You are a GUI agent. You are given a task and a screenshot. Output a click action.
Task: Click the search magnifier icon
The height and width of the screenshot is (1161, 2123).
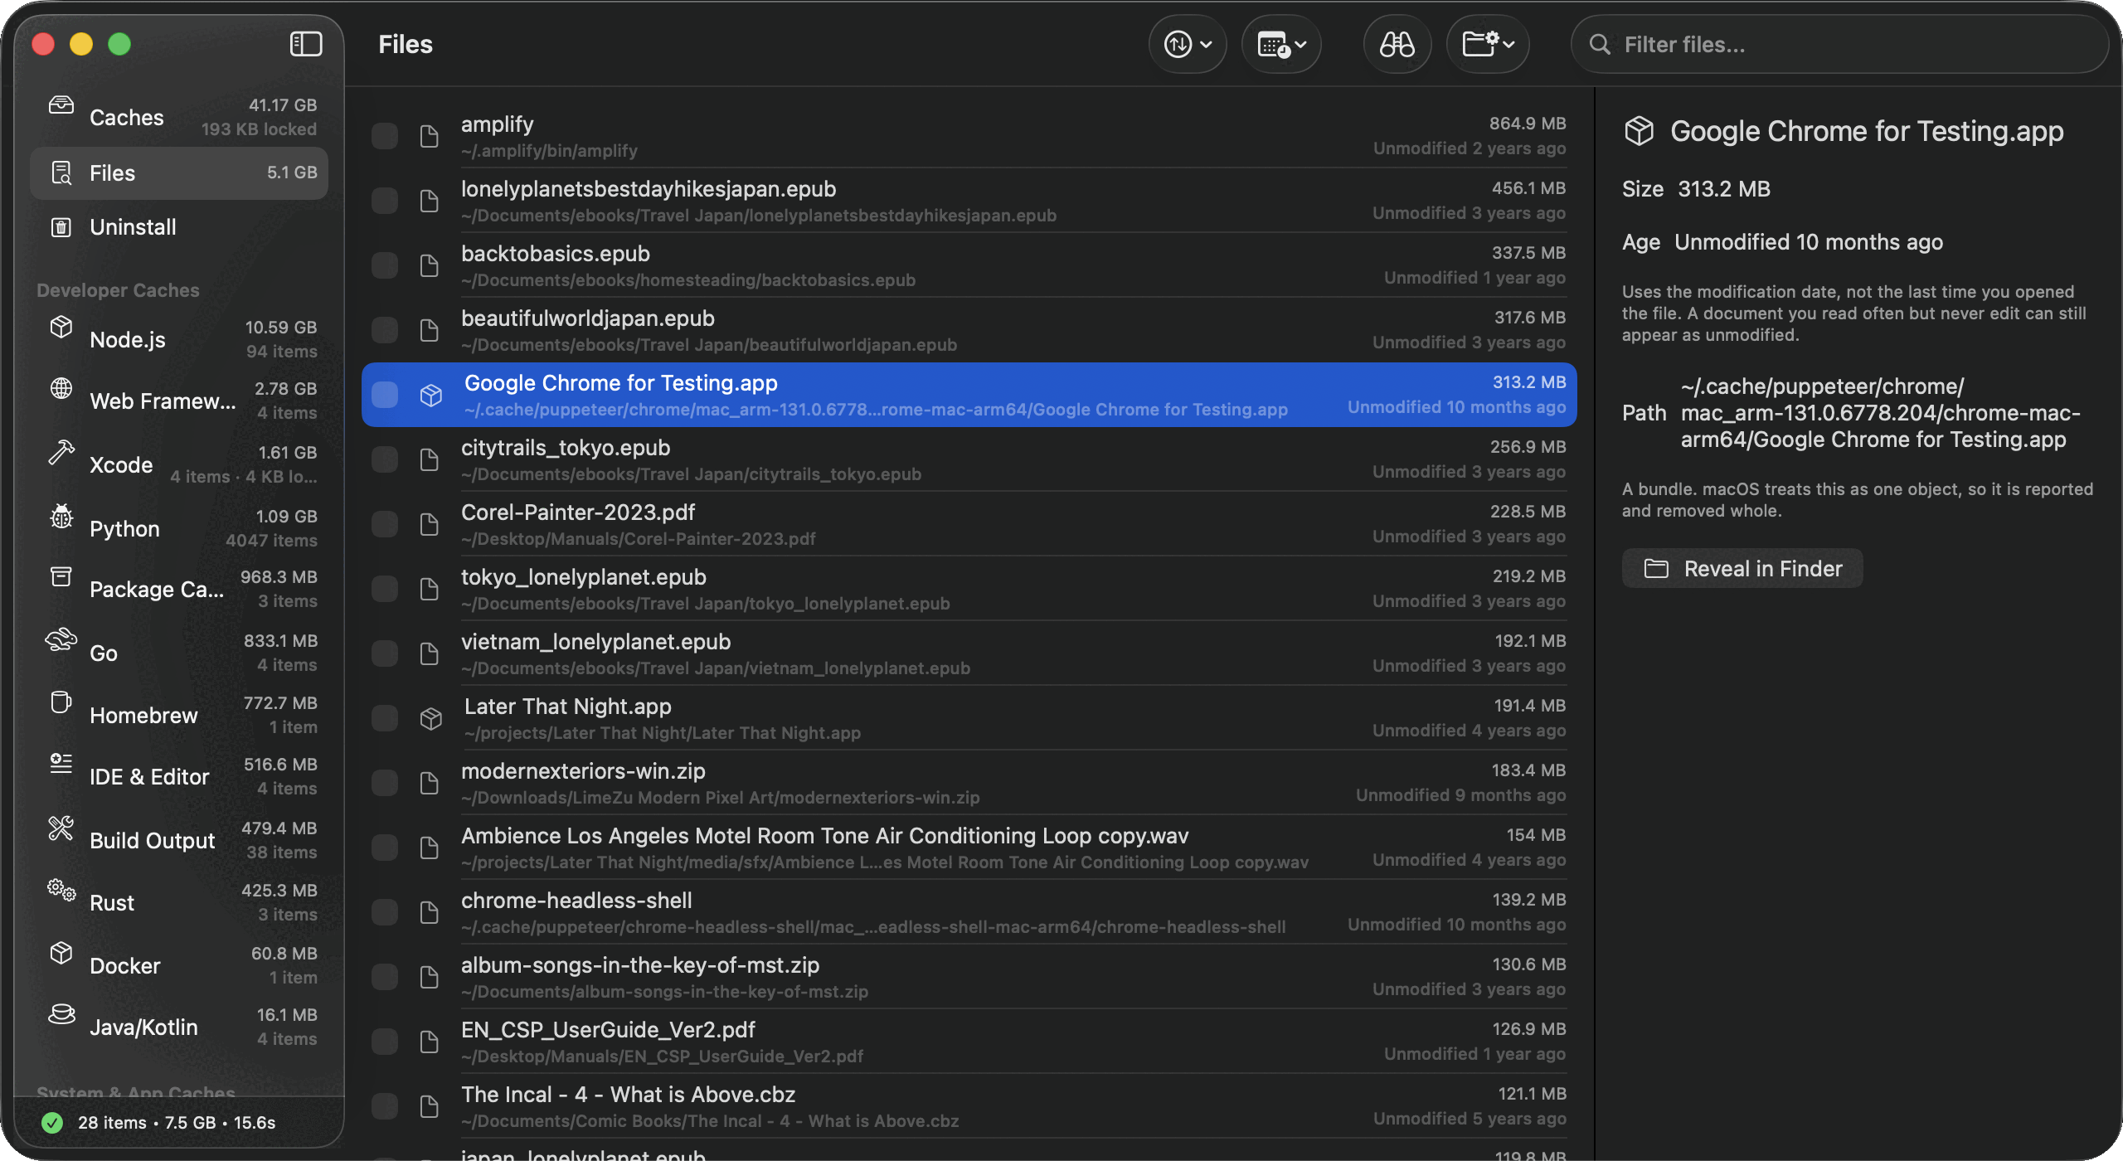pos(1600,45)
